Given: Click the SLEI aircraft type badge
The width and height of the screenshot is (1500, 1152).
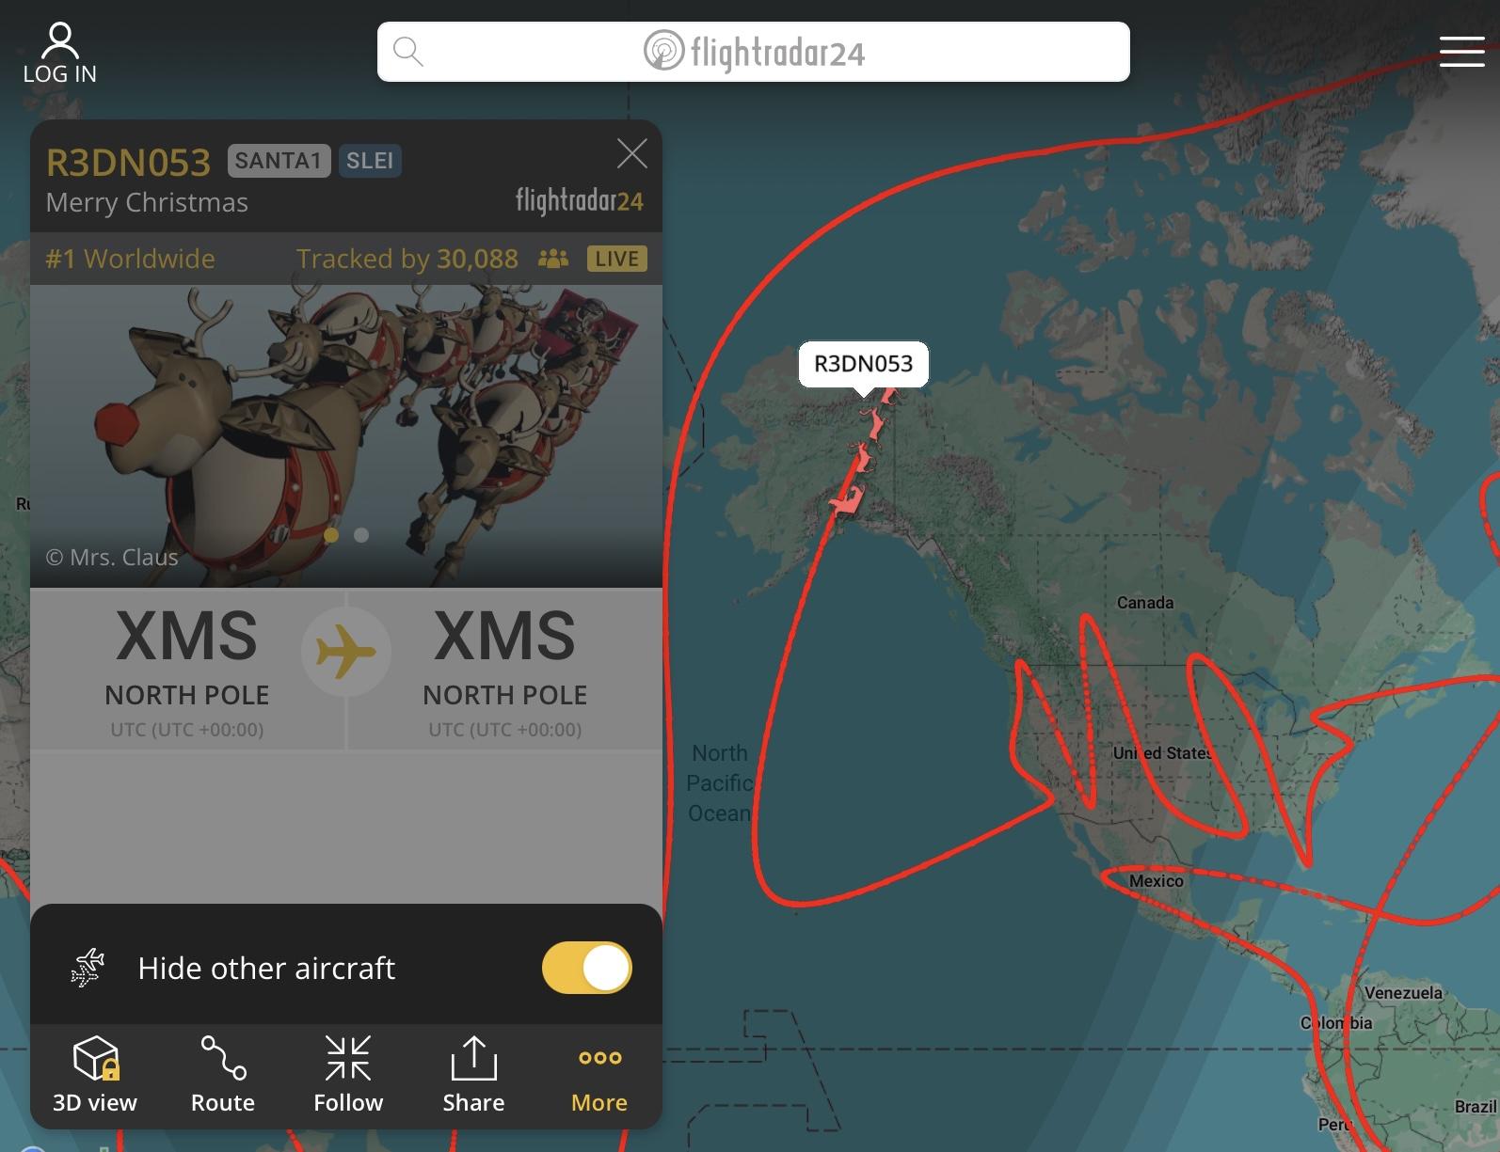Looking at the screenshot, I should (370, 161).
